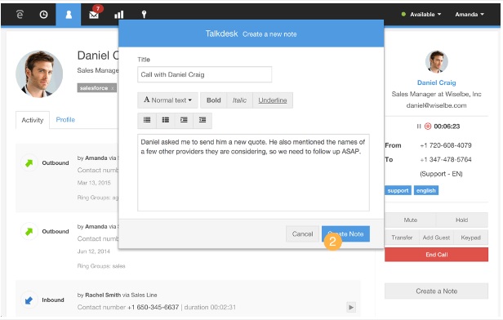503x320 pixels.
Task: Click the daniel@wiselbe.com email text
Action: [x=436, y=105]
